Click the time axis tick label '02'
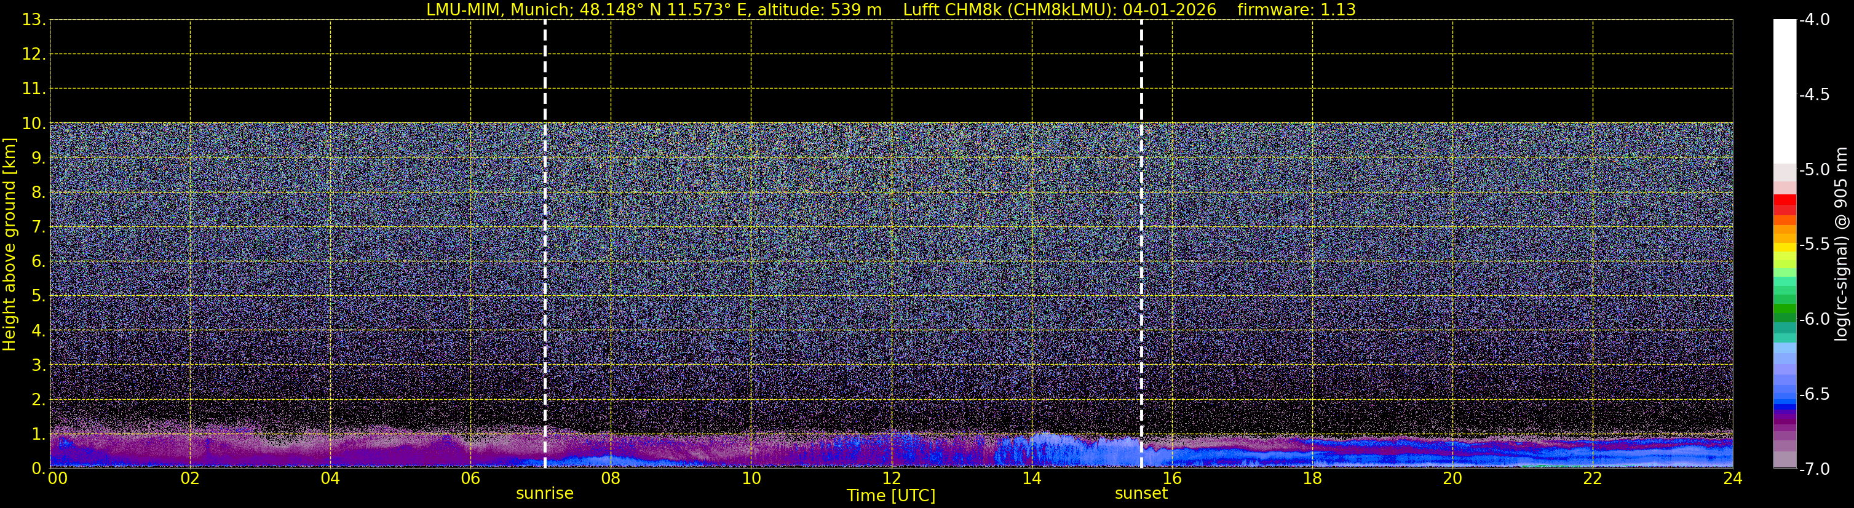1854x508 pixels. point(190,478)
